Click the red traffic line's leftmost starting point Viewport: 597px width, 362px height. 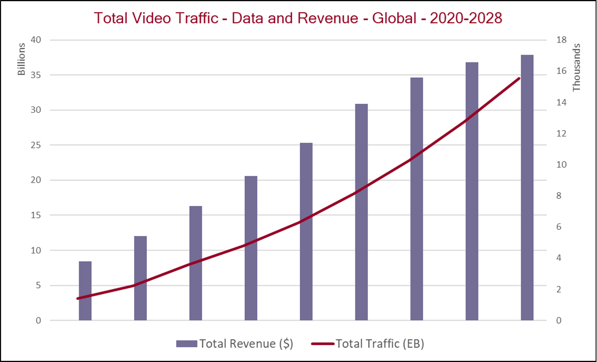point(78,299)
